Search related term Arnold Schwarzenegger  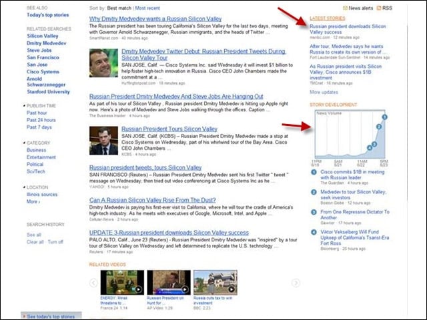click(x=46, y=82)
